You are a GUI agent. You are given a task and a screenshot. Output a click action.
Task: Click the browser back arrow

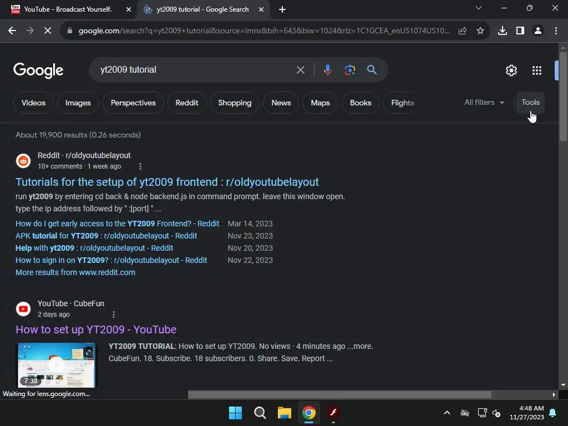[12, 31]
